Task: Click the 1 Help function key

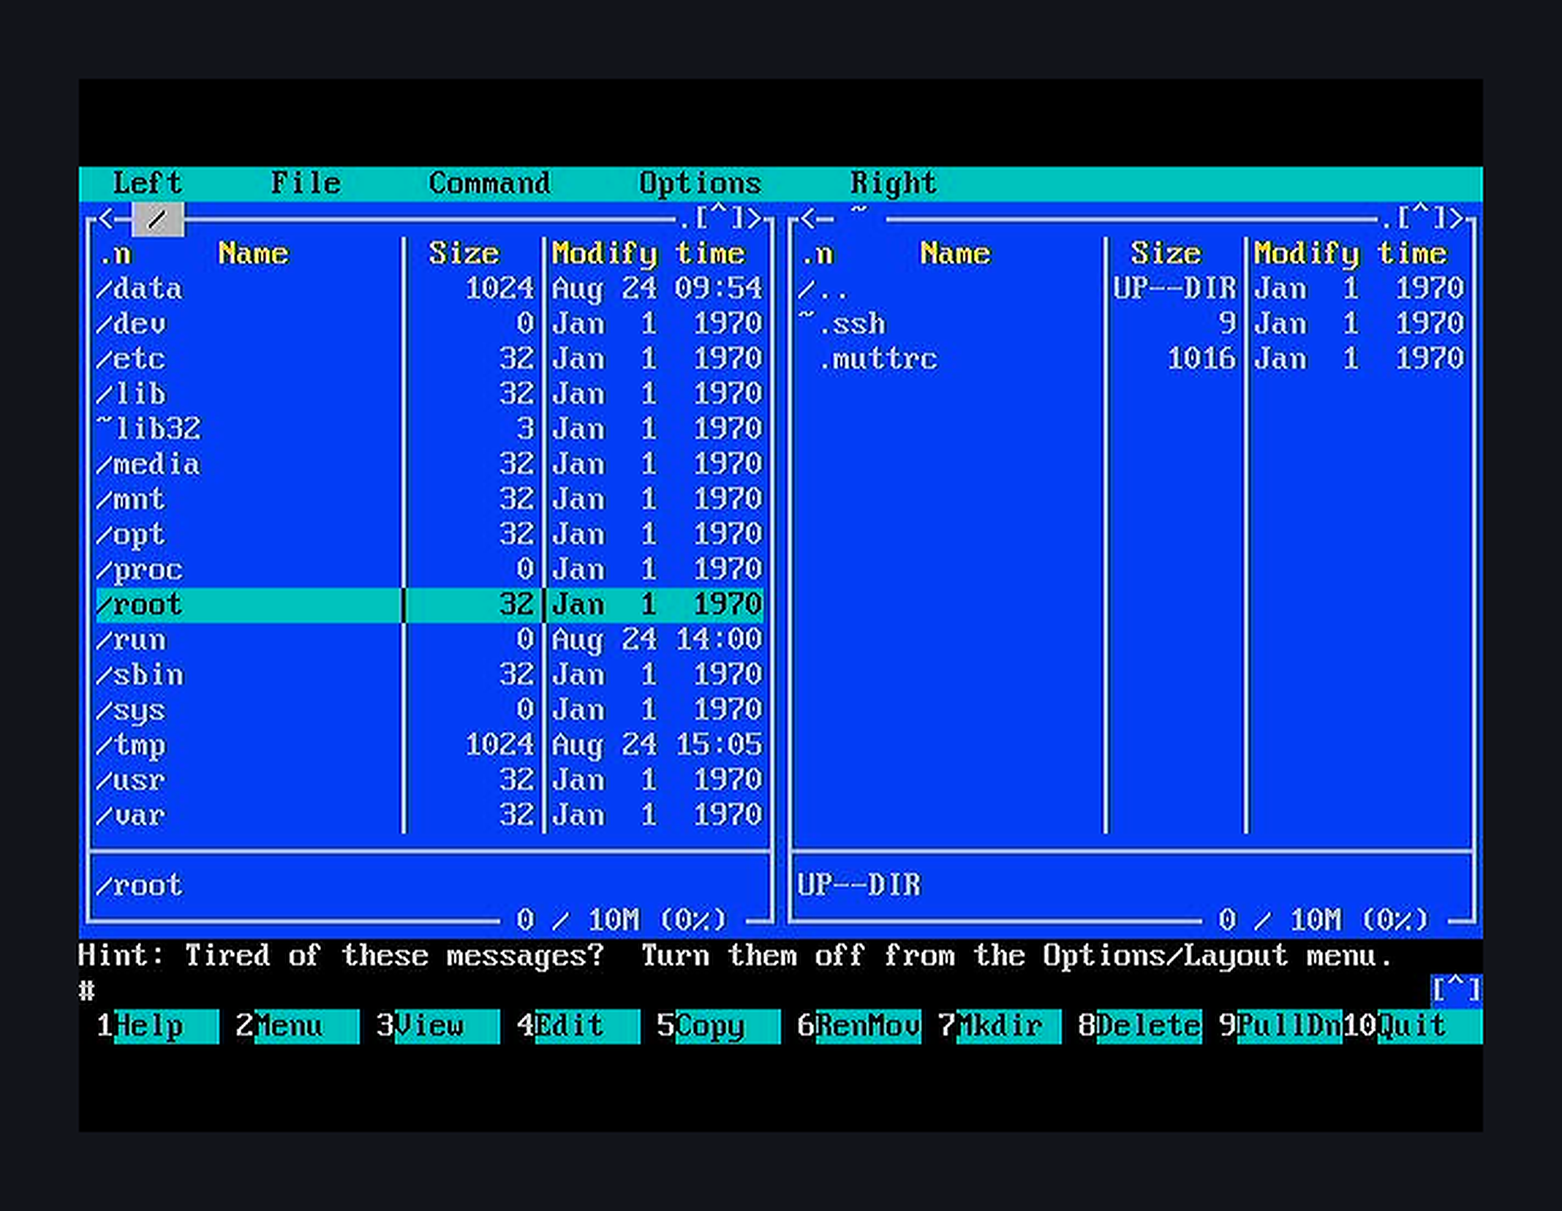Action: coord(157,1026)
